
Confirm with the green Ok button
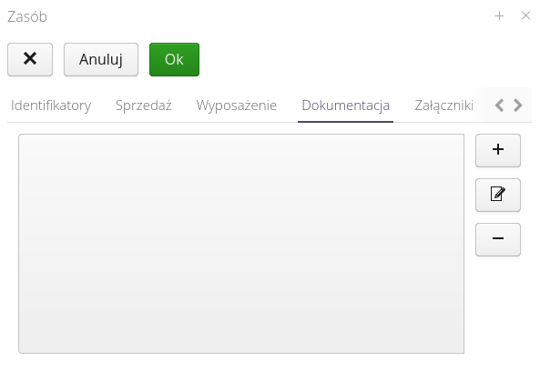point(174,59)
